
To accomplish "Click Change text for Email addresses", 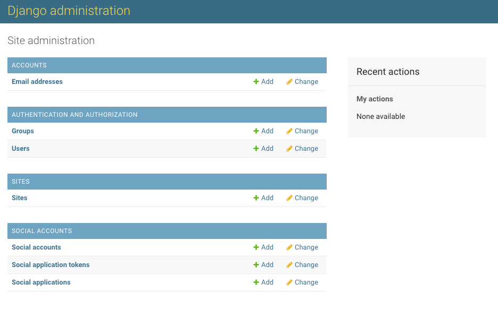I will tap(306, 82).
